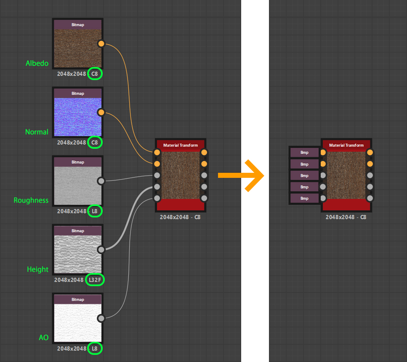Viewport: 407px width, 362px height.
Task: Click the Normal bitmap node's orange output connector
Action: [101, 112]
